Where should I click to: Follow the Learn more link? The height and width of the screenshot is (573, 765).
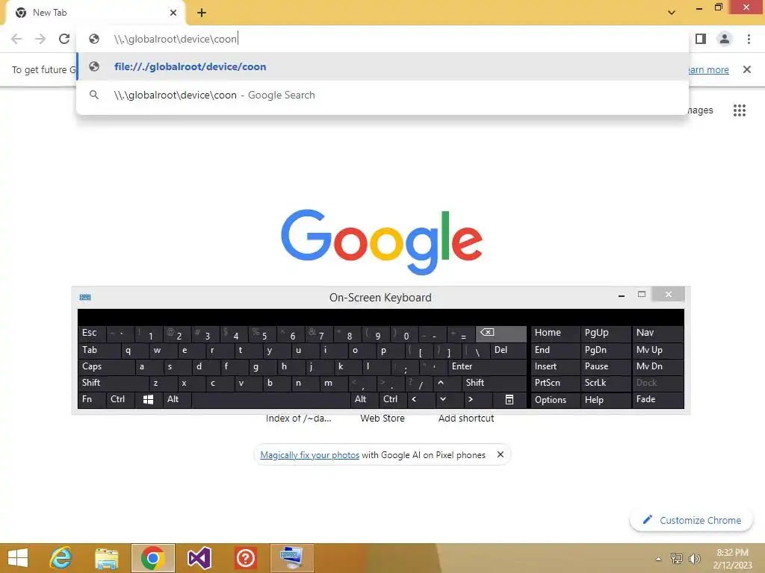tap(708, 69)
